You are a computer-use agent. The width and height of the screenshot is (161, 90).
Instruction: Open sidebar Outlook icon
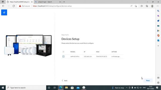coord(158,40)
